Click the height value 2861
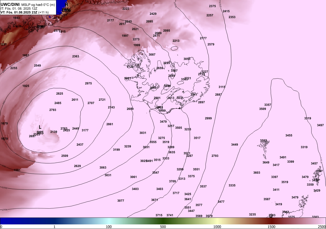 (110, 124)
